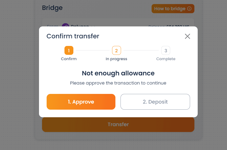227x150 pixels.
Task: Click the Confirm transfer dialog title
Action: [73, 36]
